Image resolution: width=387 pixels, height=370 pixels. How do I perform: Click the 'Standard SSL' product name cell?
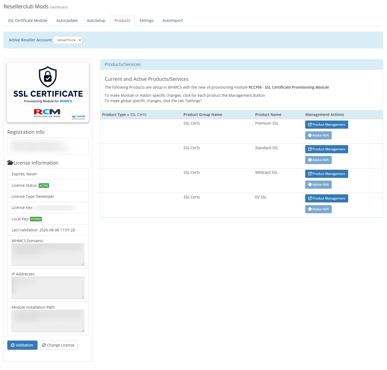(267, 148)
